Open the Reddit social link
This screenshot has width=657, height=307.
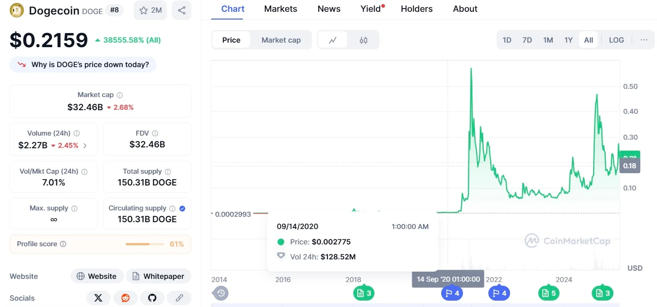click(x=125, y=298)
